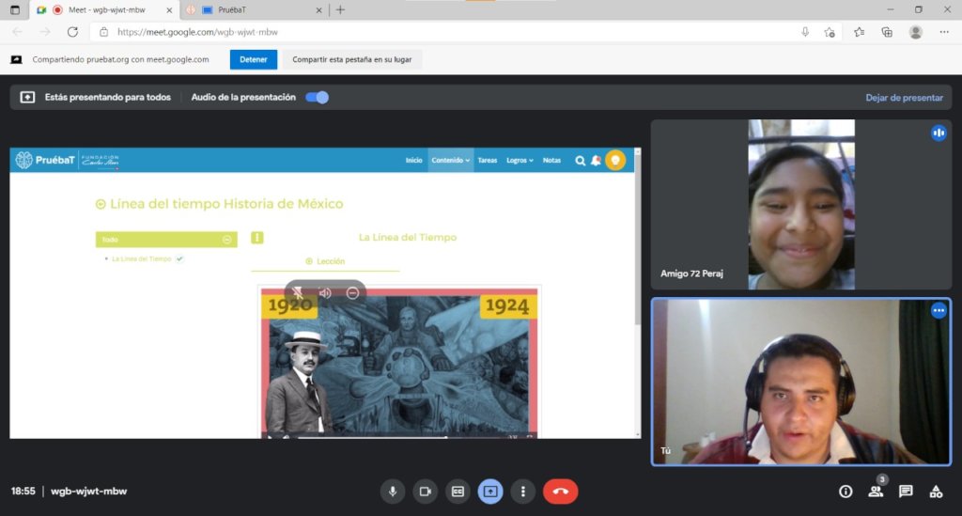Close the PruébaT browser tab

click(x=318, y=9)
